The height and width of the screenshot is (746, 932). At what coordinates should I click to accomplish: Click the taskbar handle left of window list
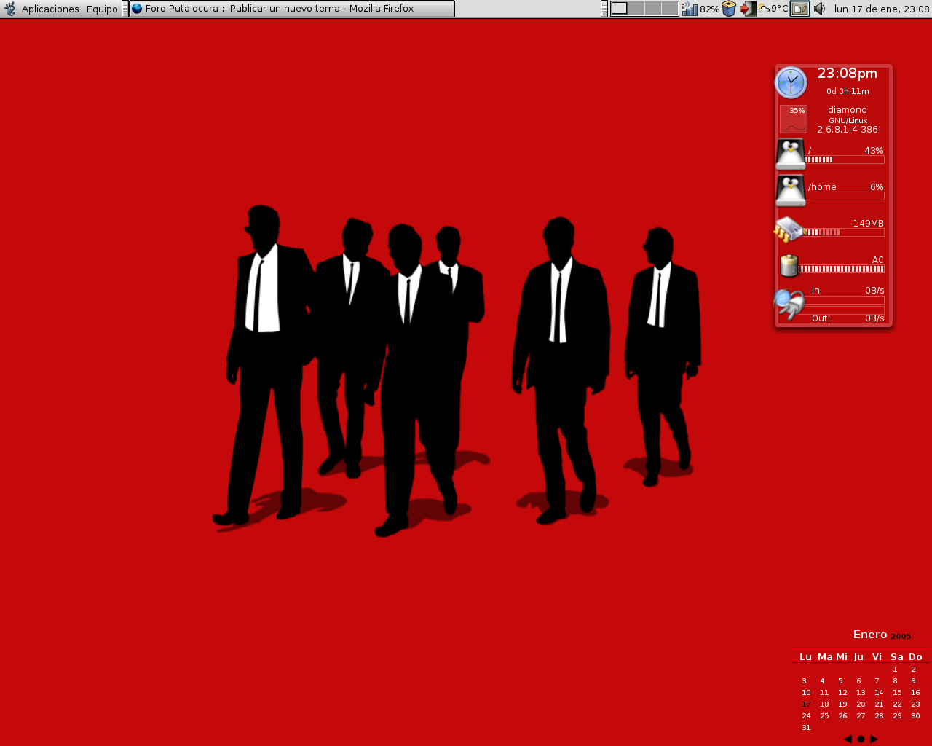pos(125,9)
